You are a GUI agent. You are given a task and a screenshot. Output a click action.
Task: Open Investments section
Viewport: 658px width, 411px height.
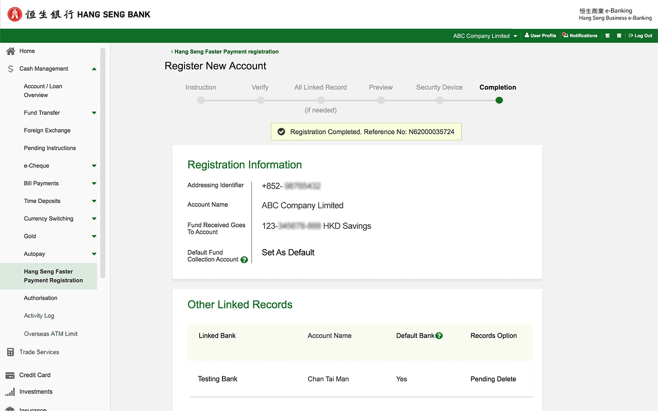point(36,392)
